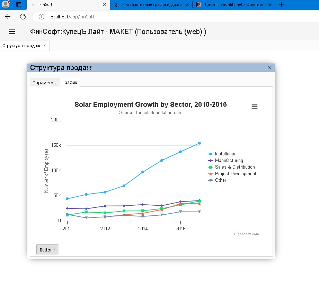
Task: Close the Структура продаж dialog window
Action: (x=270, y=68)
